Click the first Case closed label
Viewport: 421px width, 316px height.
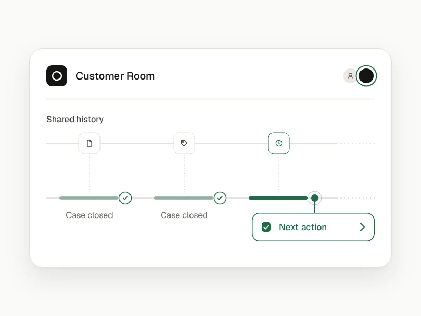(89, 215)
